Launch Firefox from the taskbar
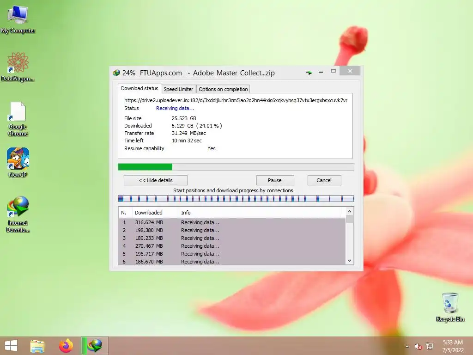 tap(66, 346)
